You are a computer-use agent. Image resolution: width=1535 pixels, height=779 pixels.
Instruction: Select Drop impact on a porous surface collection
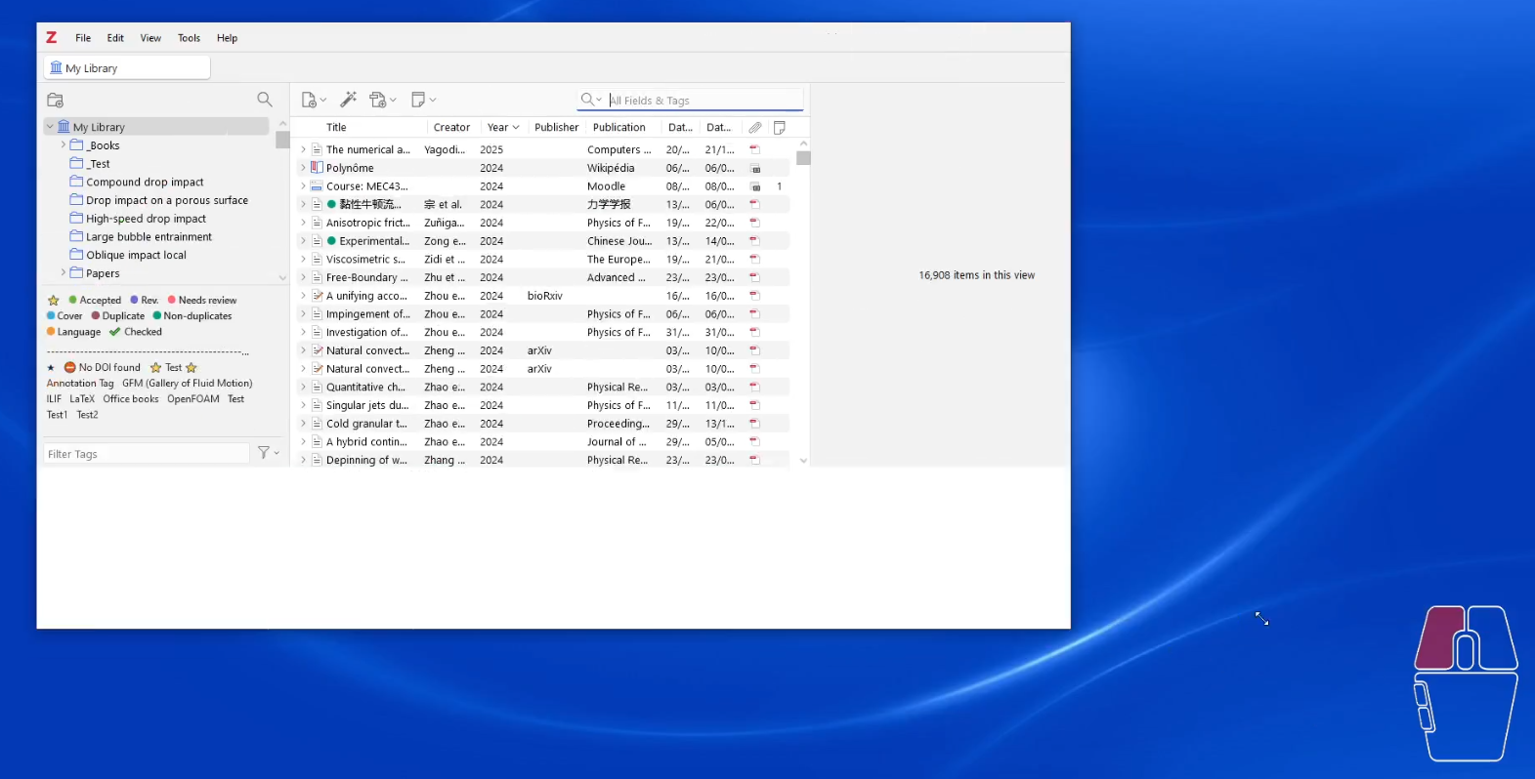167,200
